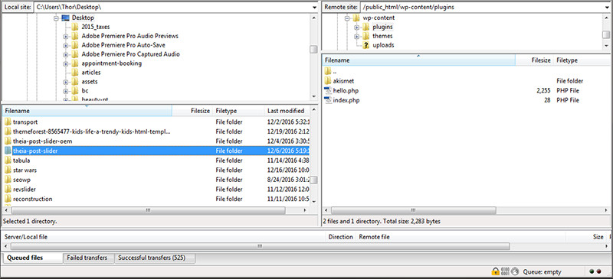Collapse the wp-content node in remote tree

point(347,18)
